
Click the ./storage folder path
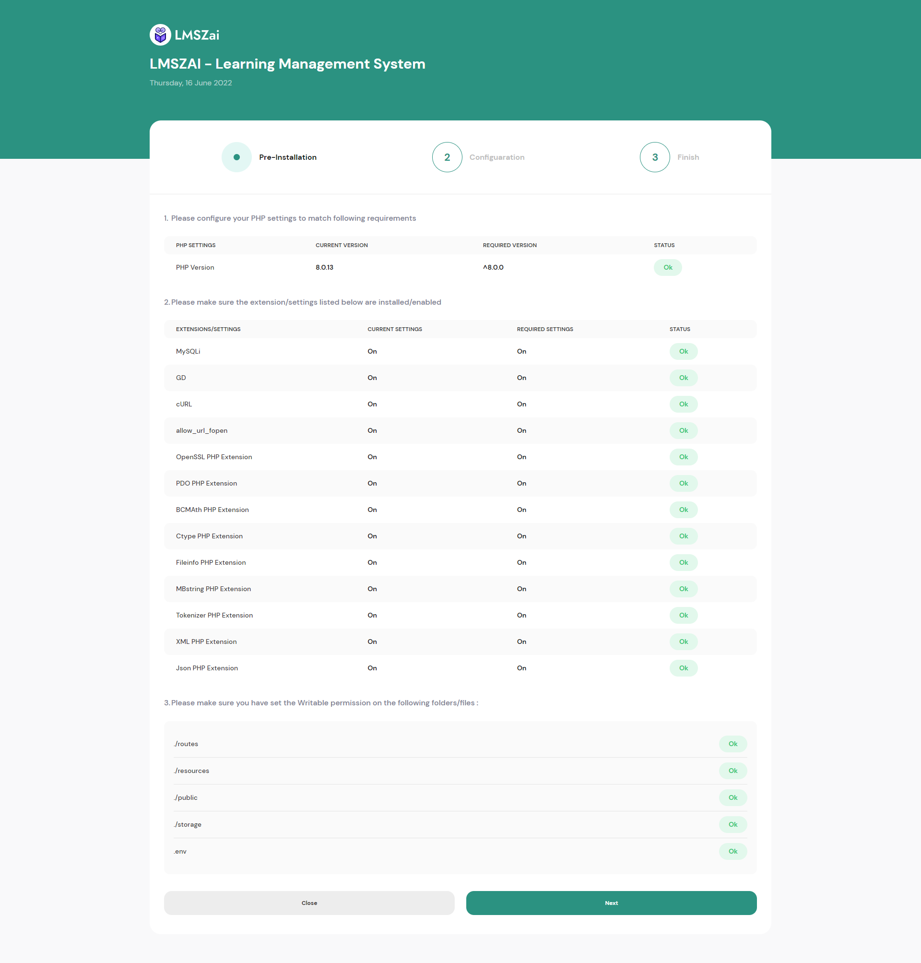(x=188, y=824)
